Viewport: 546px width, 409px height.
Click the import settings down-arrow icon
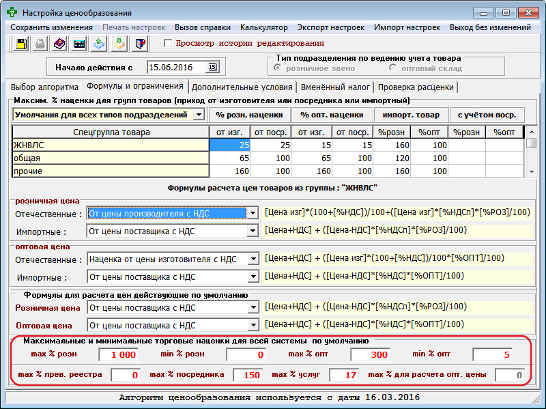[119, 44]
